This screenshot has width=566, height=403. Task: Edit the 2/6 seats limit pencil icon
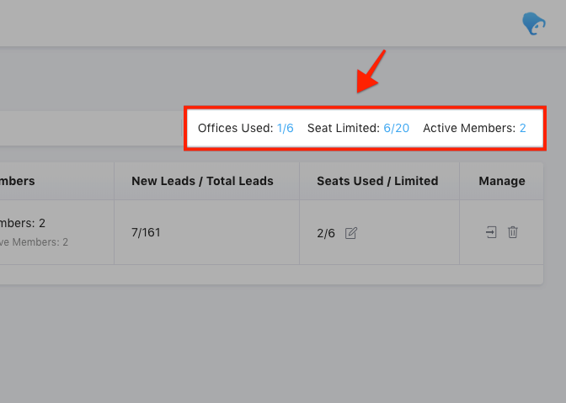point(351,233)
